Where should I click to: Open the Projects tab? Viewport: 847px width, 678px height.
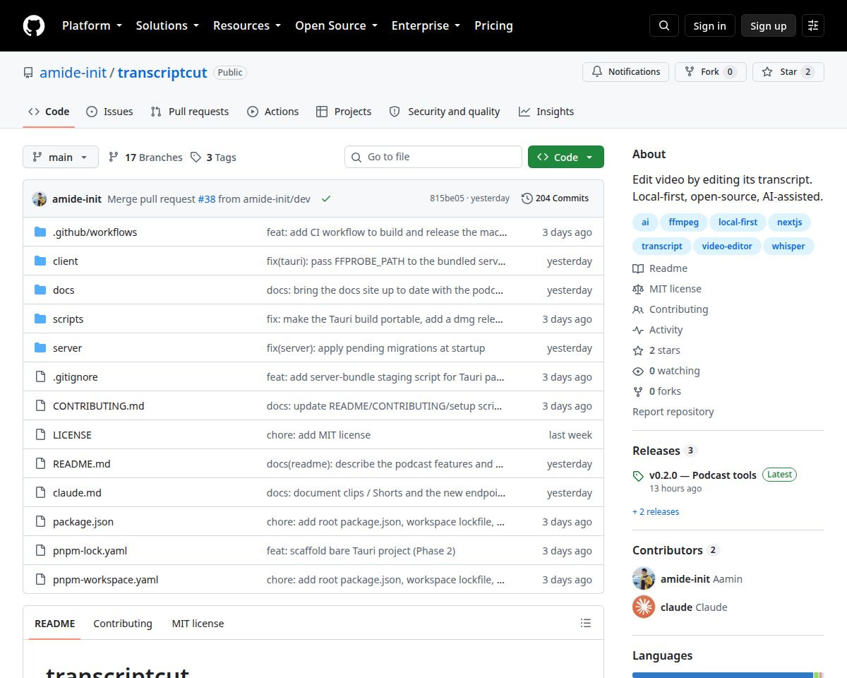pyautogui.click(x=344, y=112)
